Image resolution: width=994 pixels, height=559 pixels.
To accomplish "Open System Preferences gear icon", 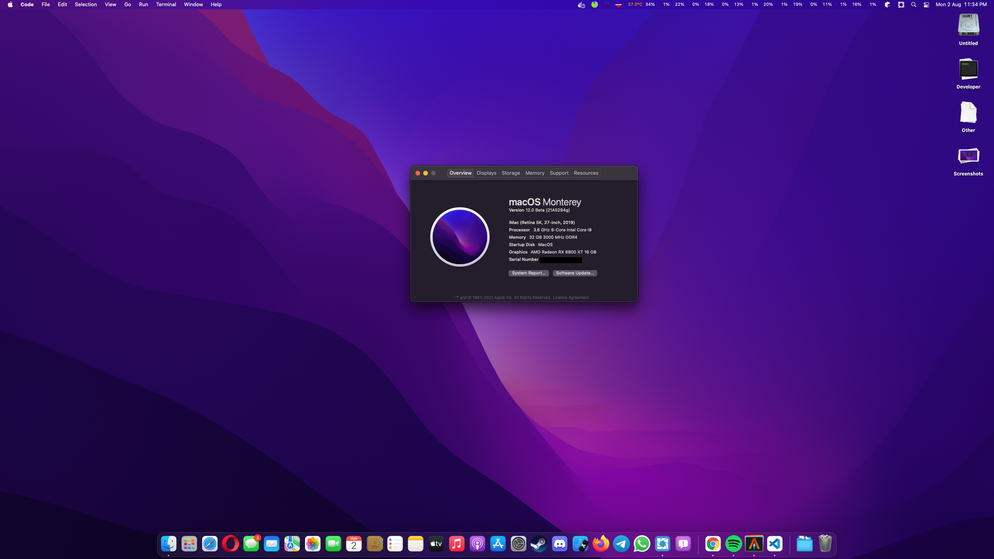I will click(518, 544).
